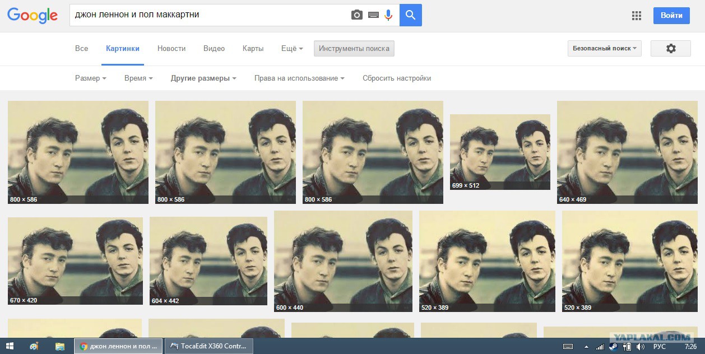Open clock showing 7:26

coord(690,347)
